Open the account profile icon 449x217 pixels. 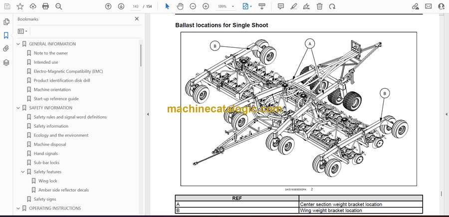point(442,6)
